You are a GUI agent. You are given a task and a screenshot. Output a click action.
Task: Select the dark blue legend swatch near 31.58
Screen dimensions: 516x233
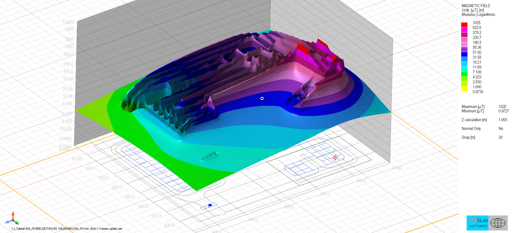(x=464, y=54)
